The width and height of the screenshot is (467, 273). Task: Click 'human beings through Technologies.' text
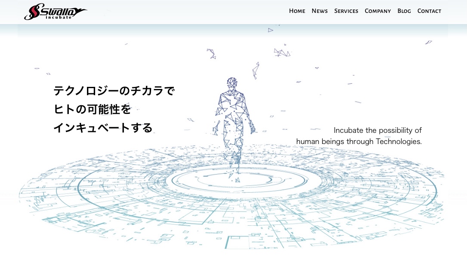tap(359, 141)
